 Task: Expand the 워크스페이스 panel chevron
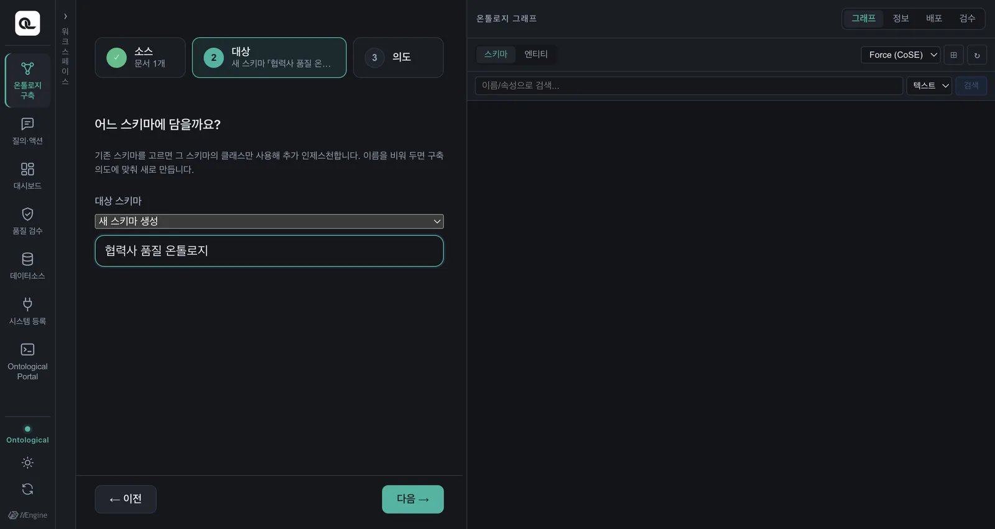(65, 16)
